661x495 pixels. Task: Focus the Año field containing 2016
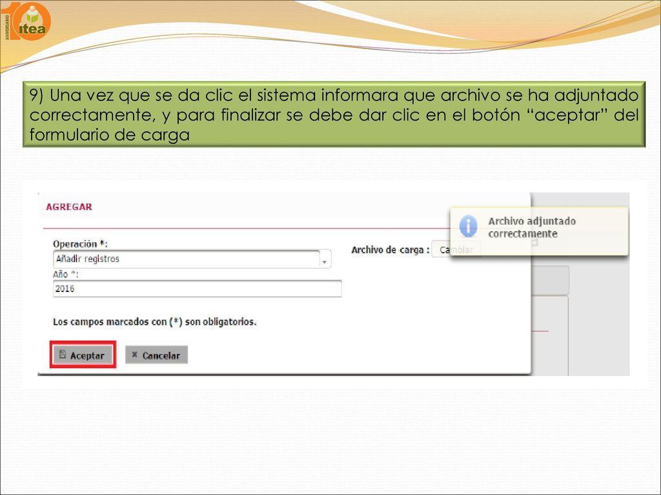[x=198, y=289]
